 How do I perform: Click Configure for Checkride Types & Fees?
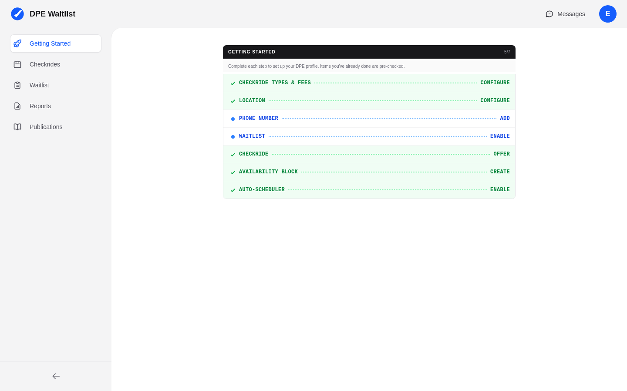coord(495,83)
